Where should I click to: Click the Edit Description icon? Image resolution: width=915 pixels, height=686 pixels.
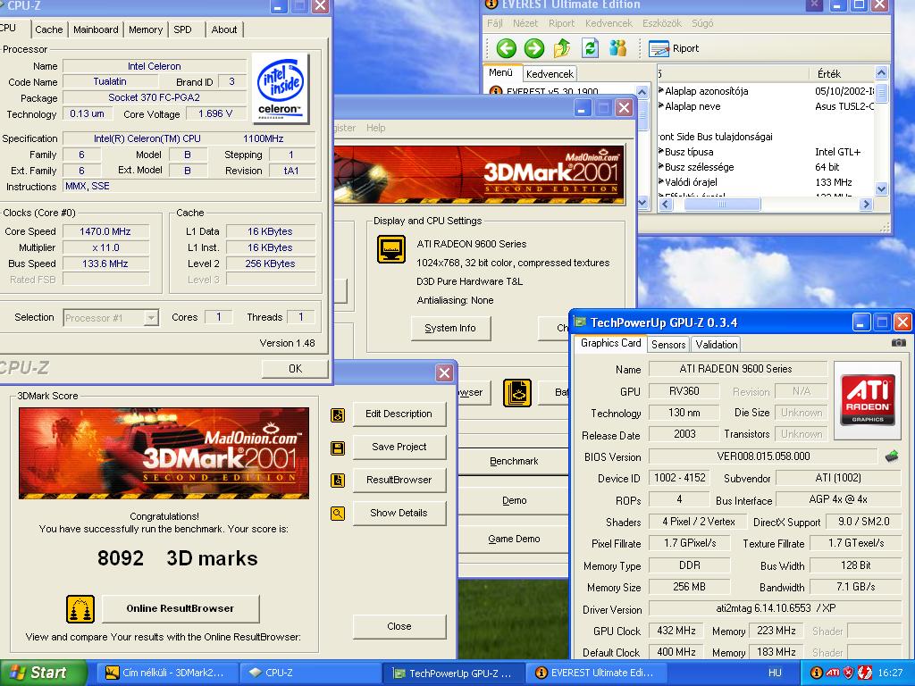click(337, 414)
